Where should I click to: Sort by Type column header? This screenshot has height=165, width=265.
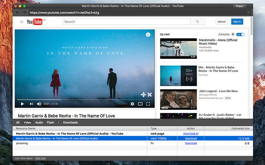[x=162, y=128]
